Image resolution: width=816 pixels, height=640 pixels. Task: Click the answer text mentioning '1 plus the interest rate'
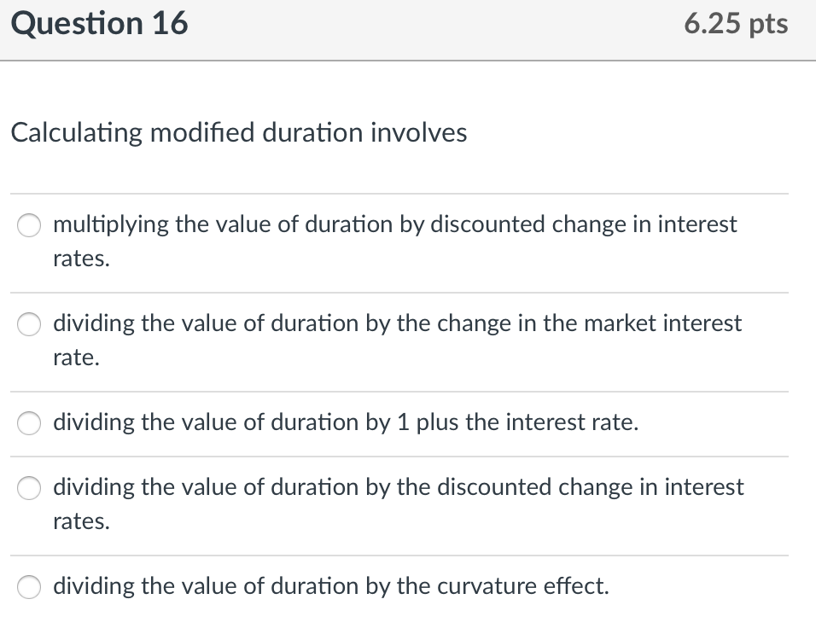point(344,422)
